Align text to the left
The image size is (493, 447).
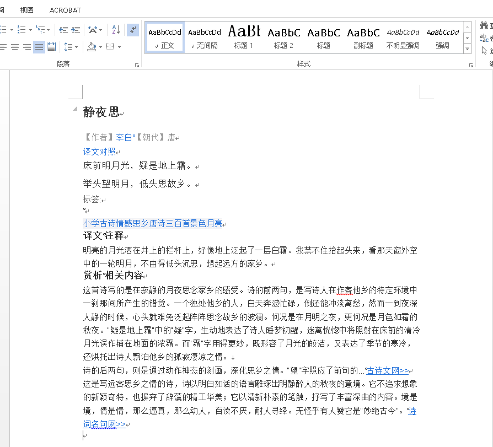point(3,47)
